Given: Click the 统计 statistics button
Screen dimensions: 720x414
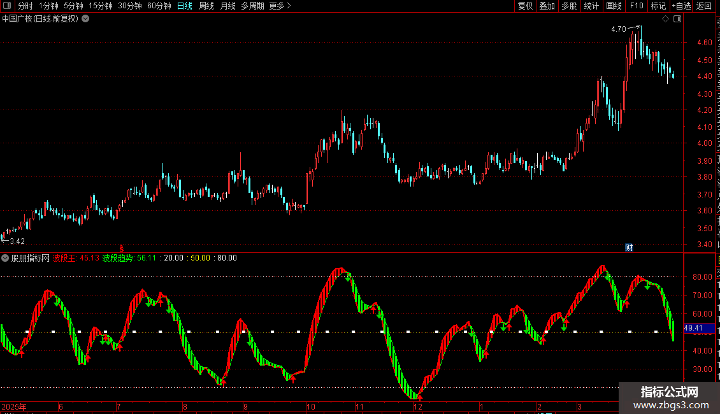Looking at the screenshot, I should coord(591,6).
